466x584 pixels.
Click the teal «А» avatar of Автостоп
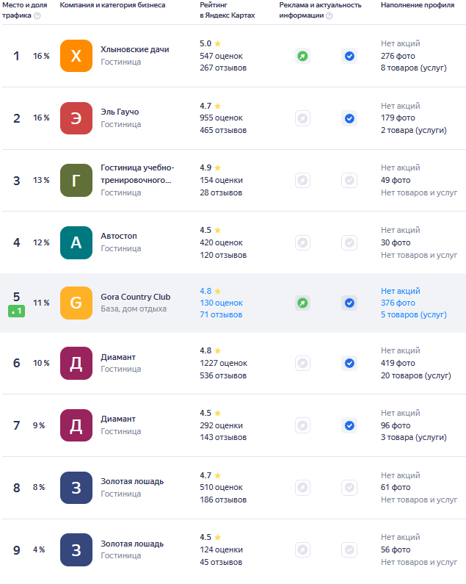tap(76, 242)
